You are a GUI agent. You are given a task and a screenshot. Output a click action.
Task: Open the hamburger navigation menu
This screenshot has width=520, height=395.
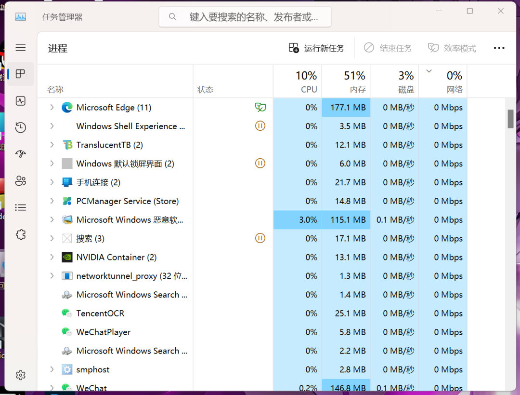pyautogui.click(x=21, y=48)
